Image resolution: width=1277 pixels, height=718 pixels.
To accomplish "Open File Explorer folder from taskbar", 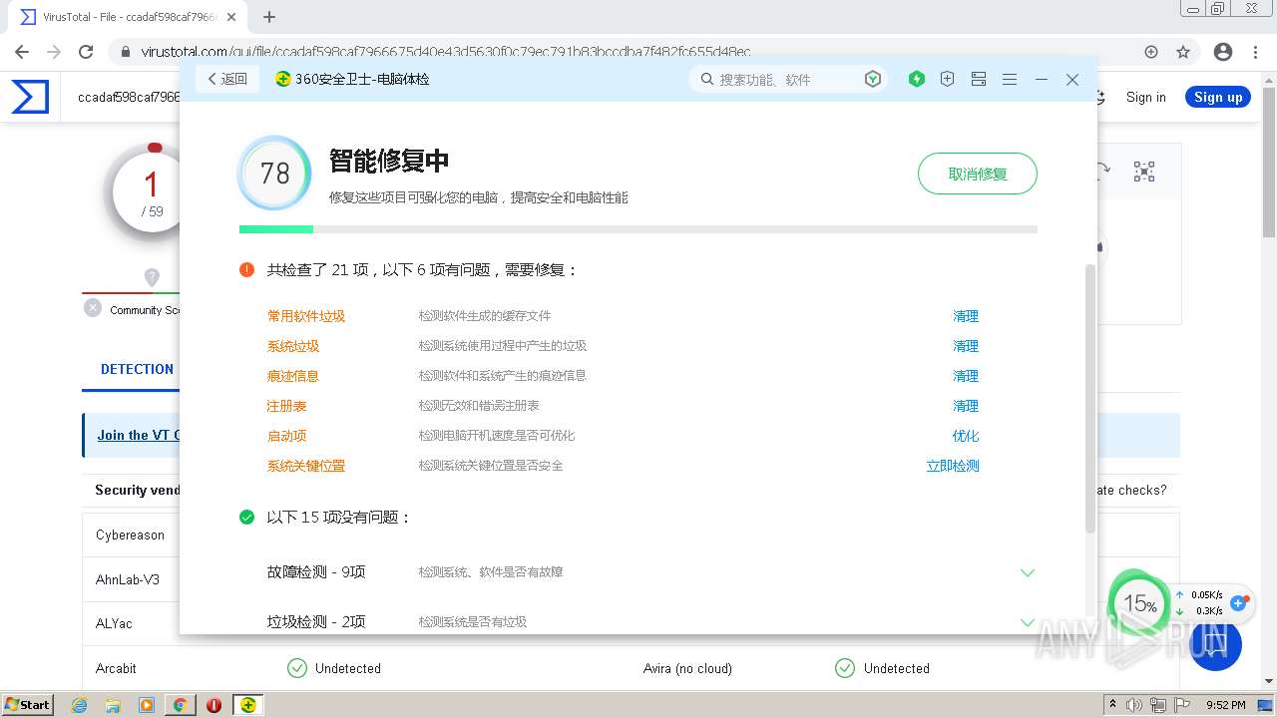I will tap(113, 705).
